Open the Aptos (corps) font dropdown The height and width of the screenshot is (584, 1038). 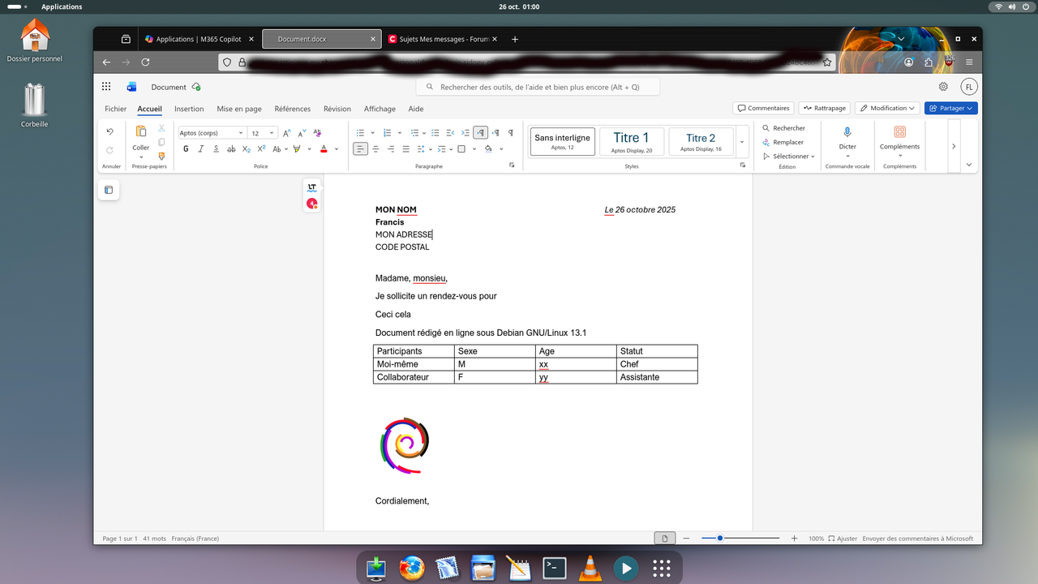[x=212, y=133]
